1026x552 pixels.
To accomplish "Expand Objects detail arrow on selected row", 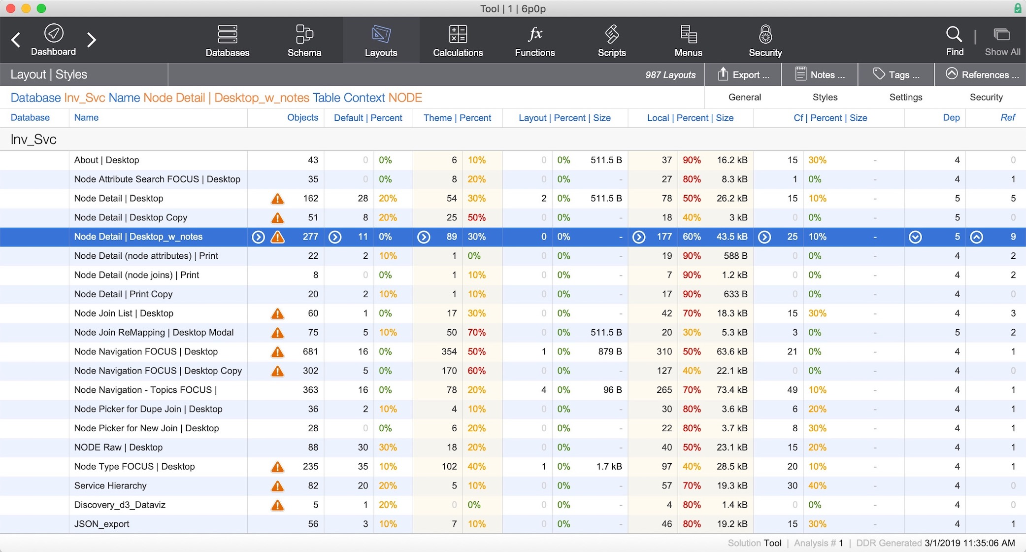I will click(258, 237).
